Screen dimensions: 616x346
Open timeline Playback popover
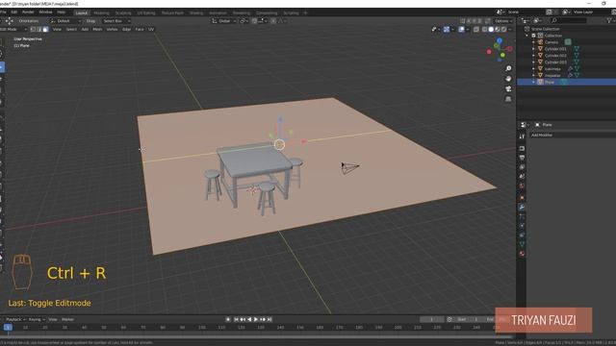coord(15,320)
